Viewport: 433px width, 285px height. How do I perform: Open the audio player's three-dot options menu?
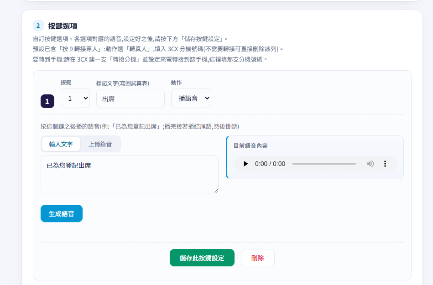[385, 164]
